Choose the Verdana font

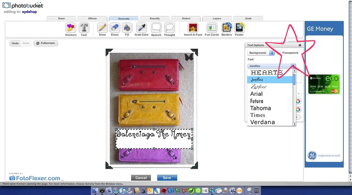[x=270, y=122]
